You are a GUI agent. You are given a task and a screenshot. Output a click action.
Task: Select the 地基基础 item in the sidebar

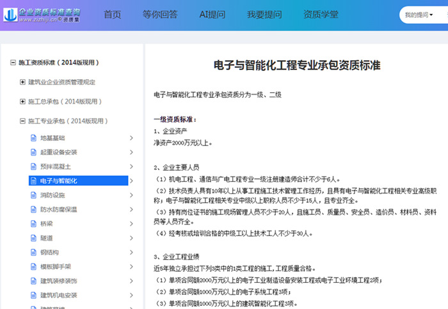tap(52, 138)
